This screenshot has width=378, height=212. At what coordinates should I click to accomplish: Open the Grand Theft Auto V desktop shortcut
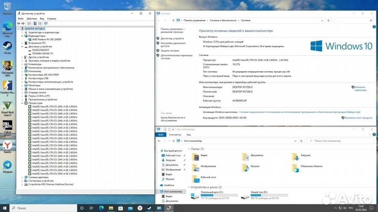(7, 109)
